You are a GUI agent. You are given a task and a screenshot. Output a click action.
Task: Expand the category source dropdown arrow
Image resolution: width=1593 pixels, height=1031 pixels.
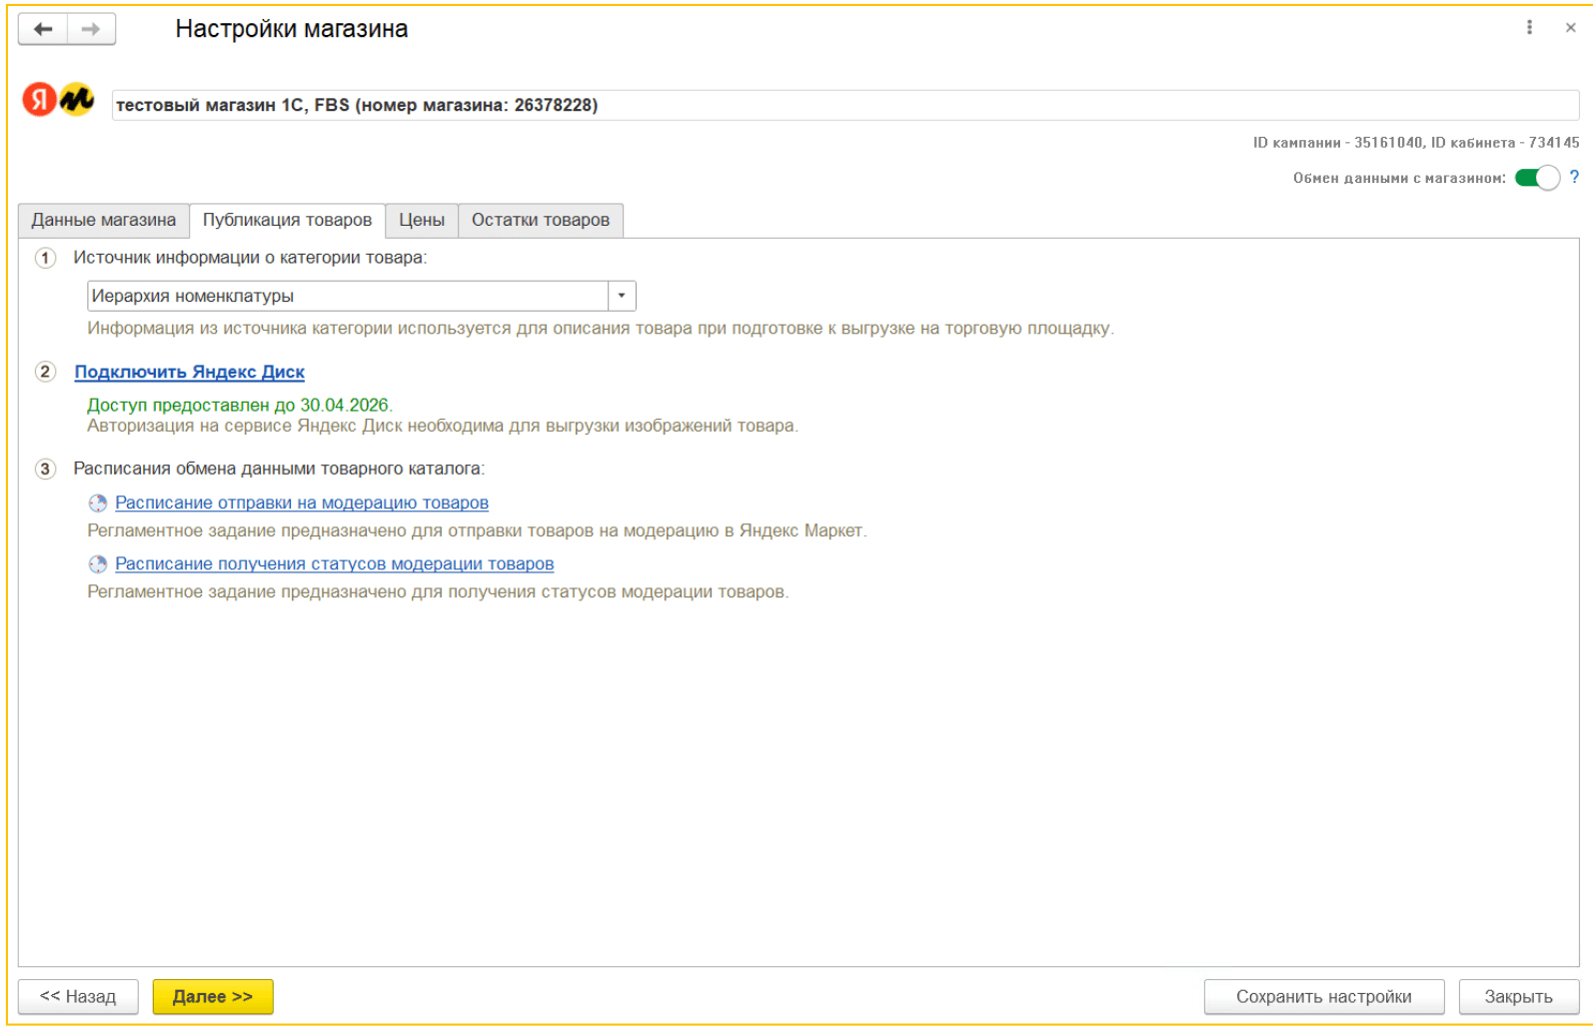[622, 296]
